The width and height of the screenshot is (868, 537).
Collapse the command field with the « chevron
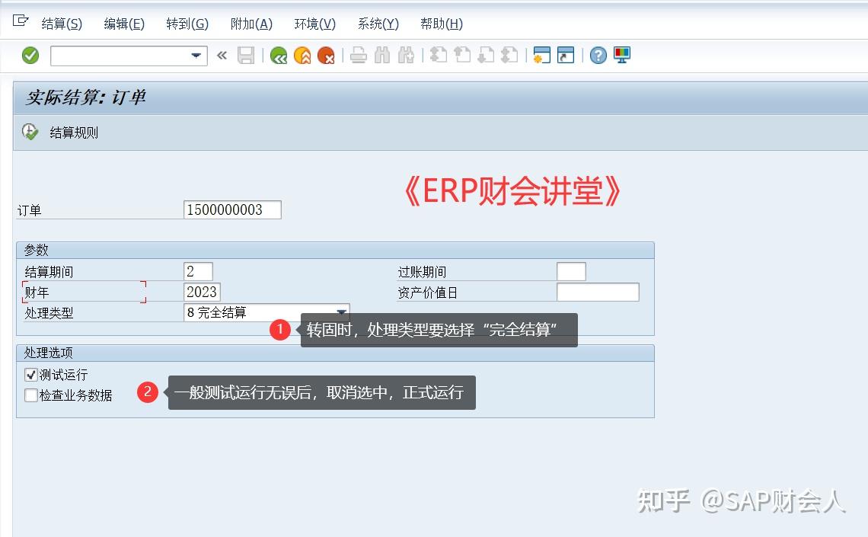click(222, 55)
